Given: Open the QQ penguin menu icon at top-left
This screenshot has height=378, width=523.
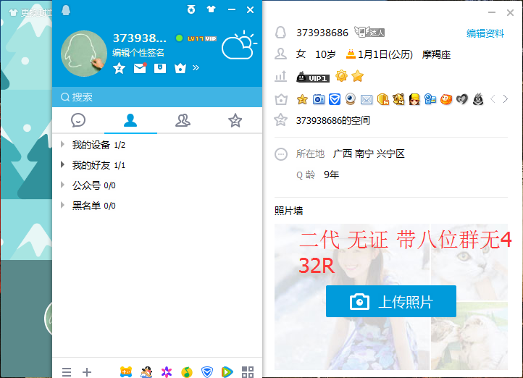Looking at the screenshot, I should coord(66,10).
